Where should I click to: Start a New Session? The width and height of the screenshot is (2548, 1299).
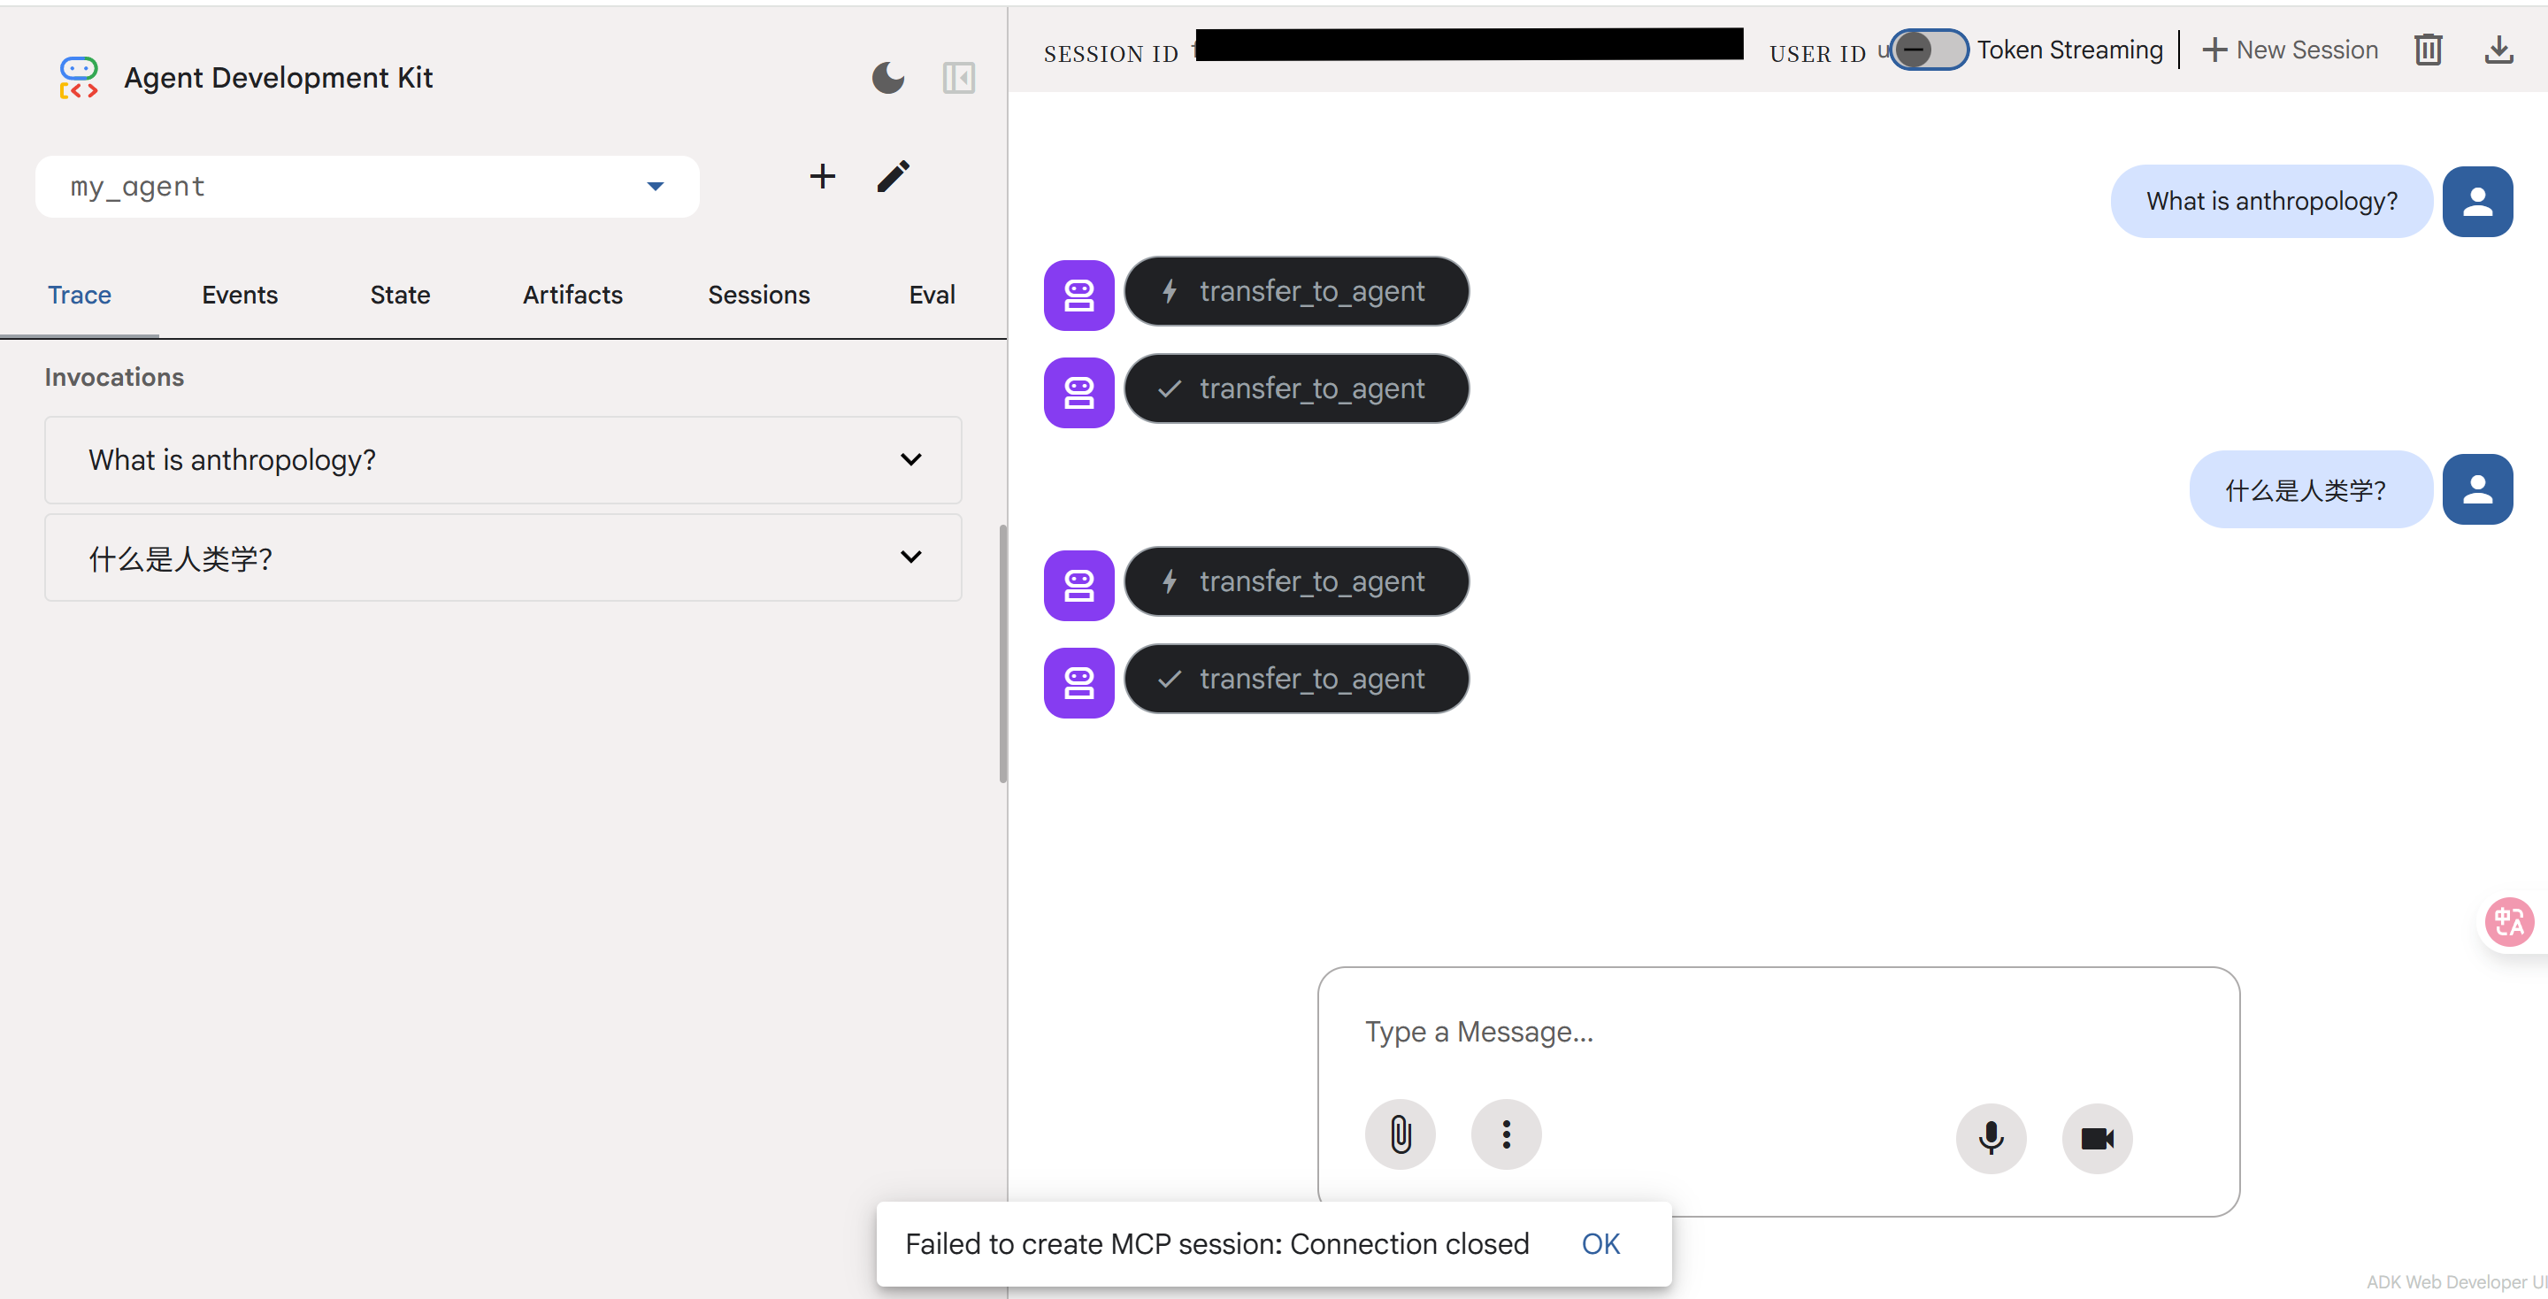[x=2290, y=50]
